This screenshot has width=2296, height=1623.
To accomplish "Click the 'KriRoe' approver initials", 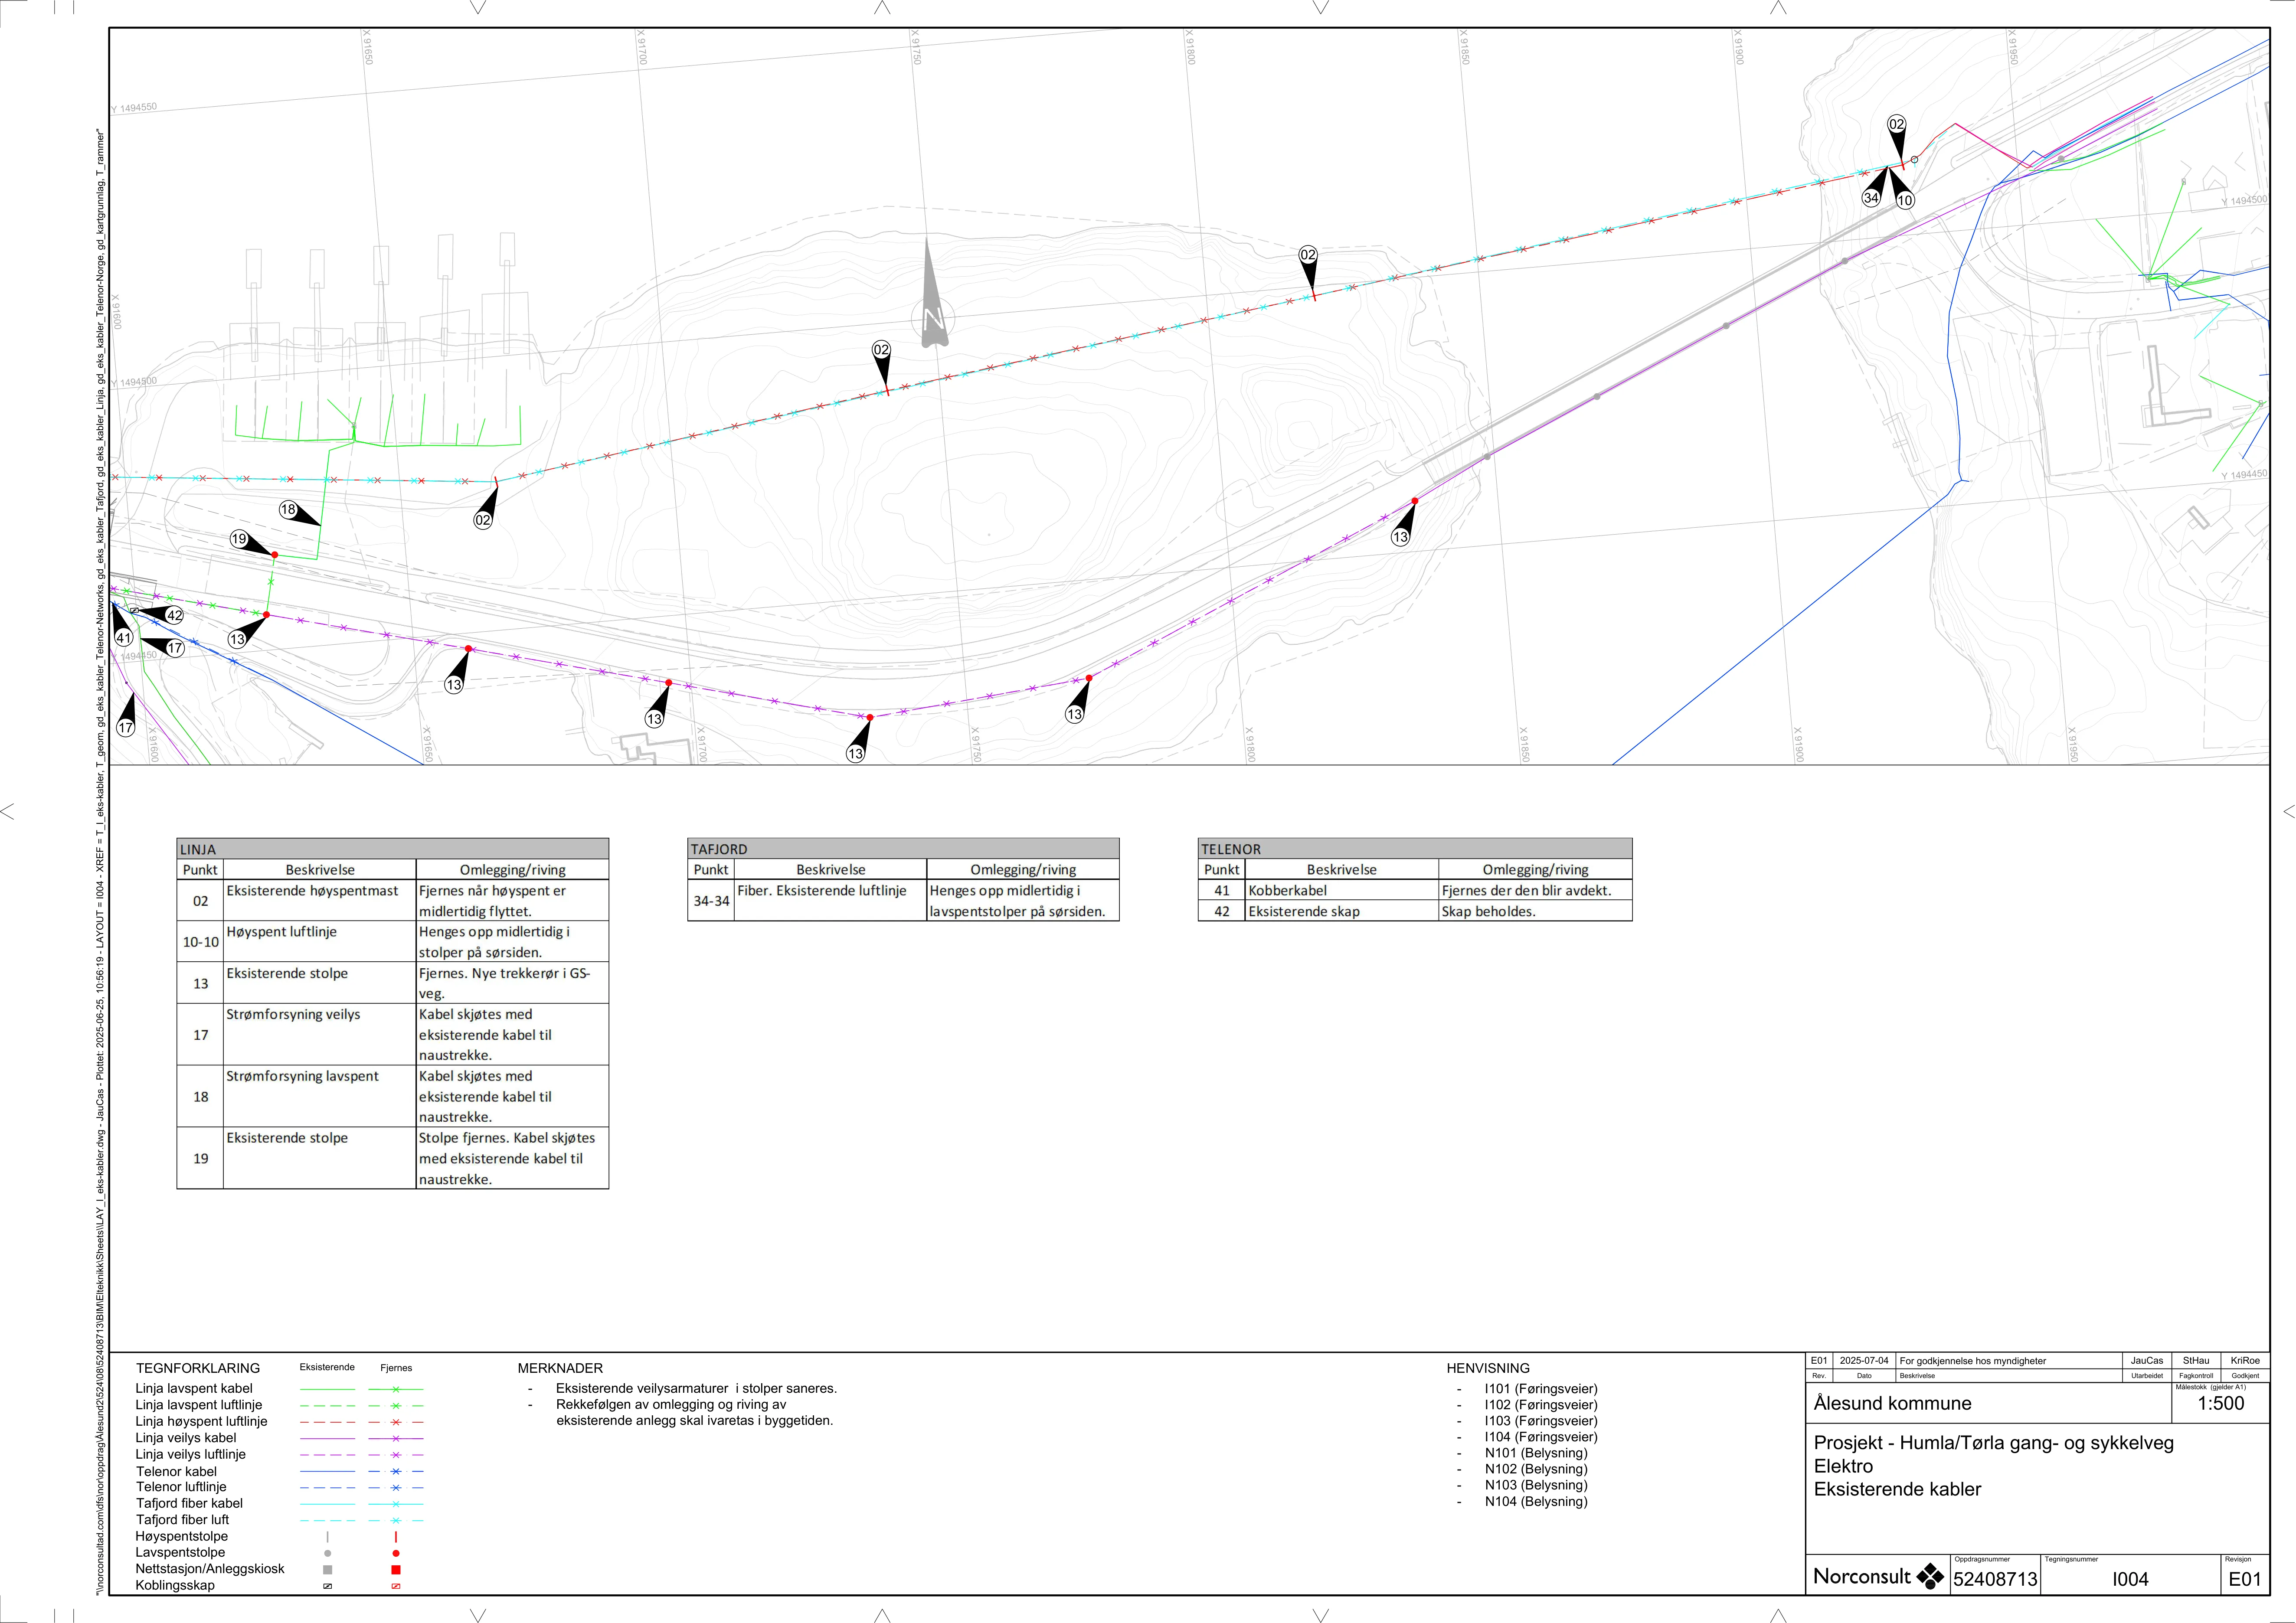I will pos(2245,1361).
